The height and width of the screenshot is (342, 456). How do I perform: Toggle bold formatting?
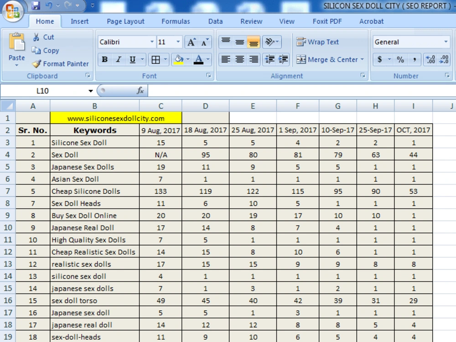coord(105,60)
